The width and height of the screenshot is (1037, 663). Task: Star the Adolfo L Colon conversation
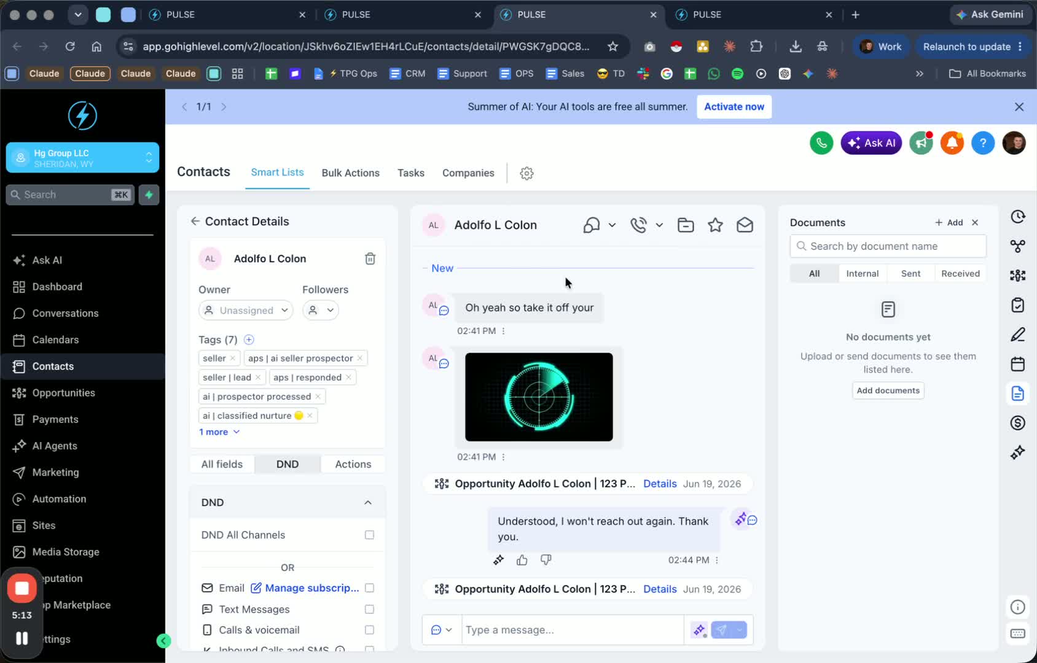click(x=715, y=225)
